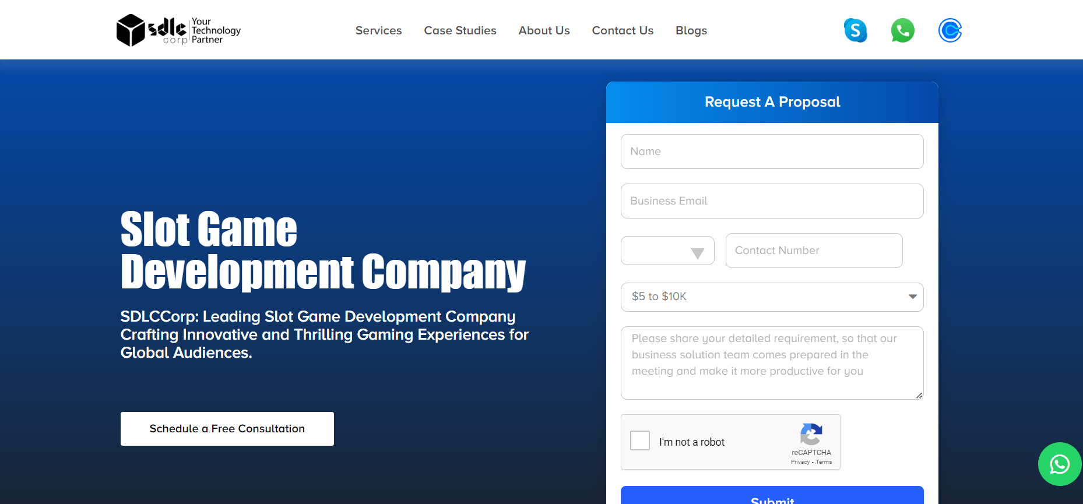Image resolution: width=1083 pixels, height=504 pixels.
Task: Go to Case Studies
Action: click(x=460, y=30)
